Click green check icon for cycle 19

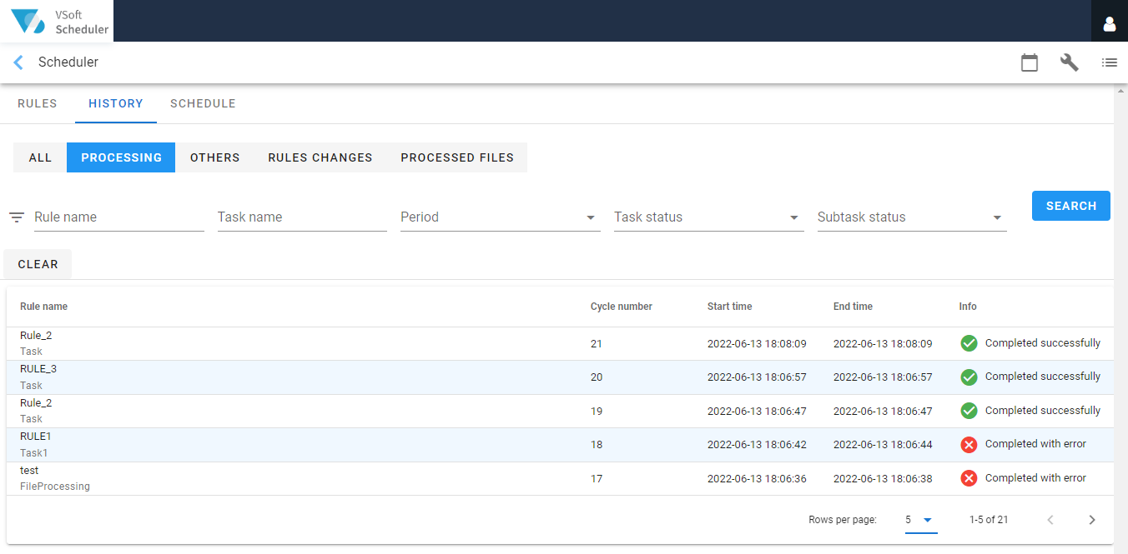point(969,411)
